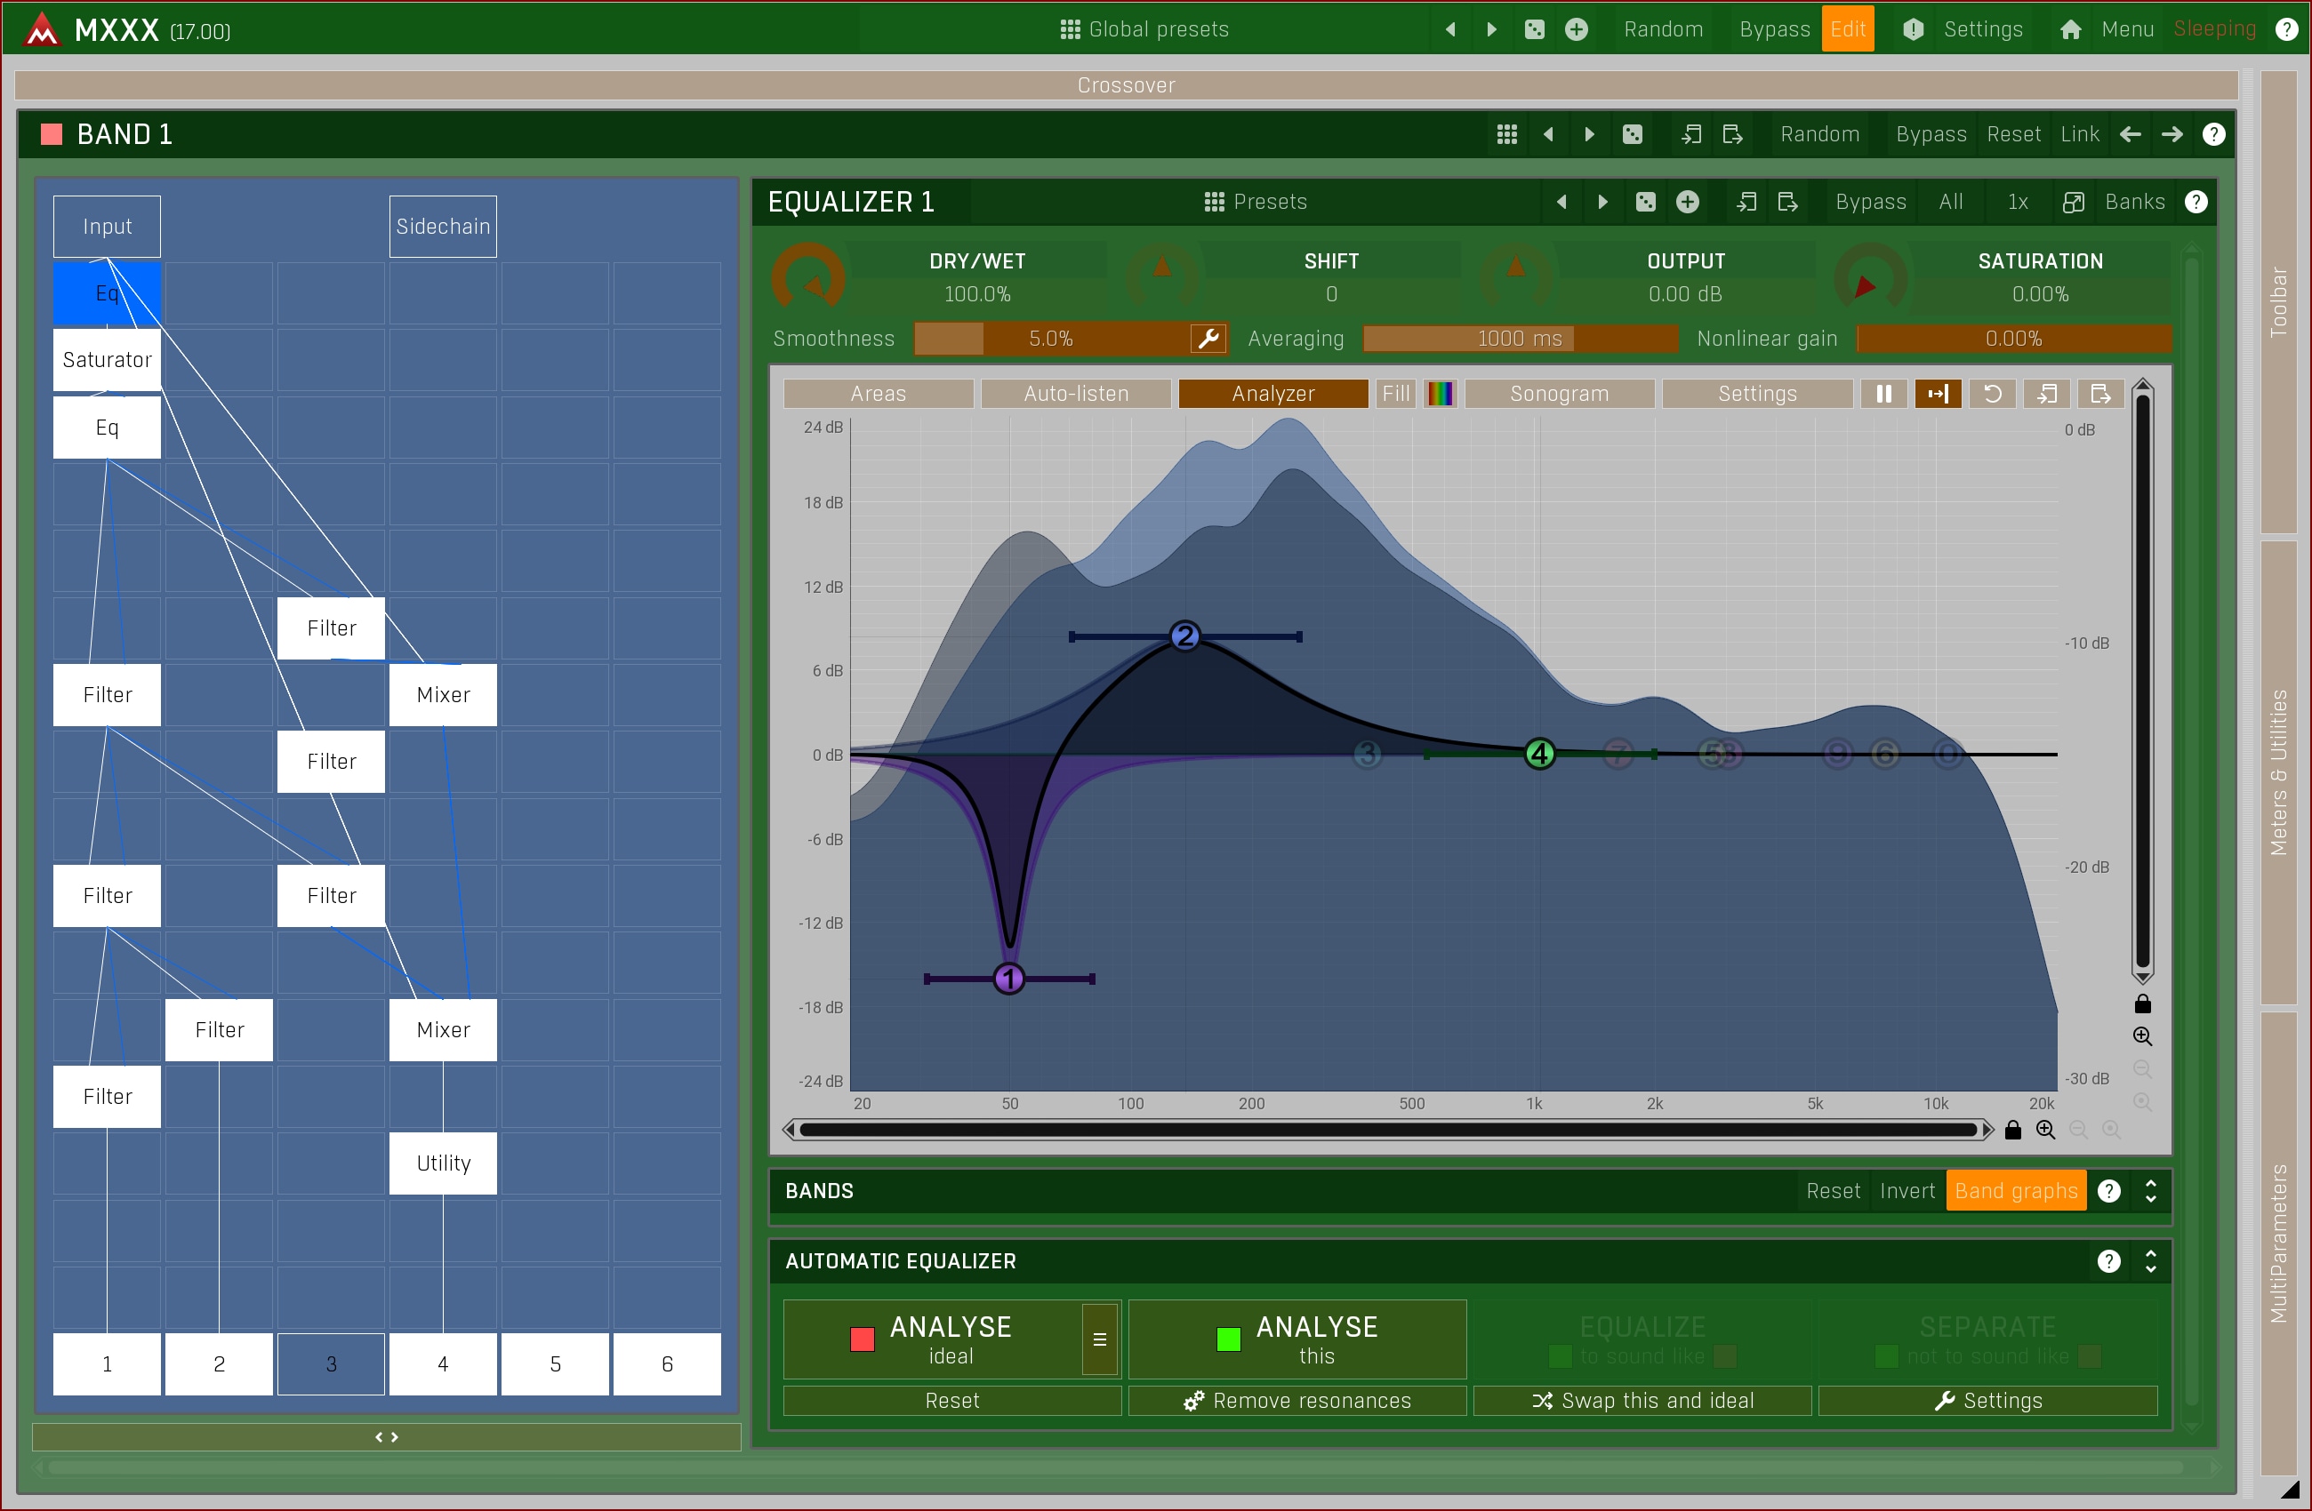Click Swap this and ideal button

[x=1642, y=1400]
